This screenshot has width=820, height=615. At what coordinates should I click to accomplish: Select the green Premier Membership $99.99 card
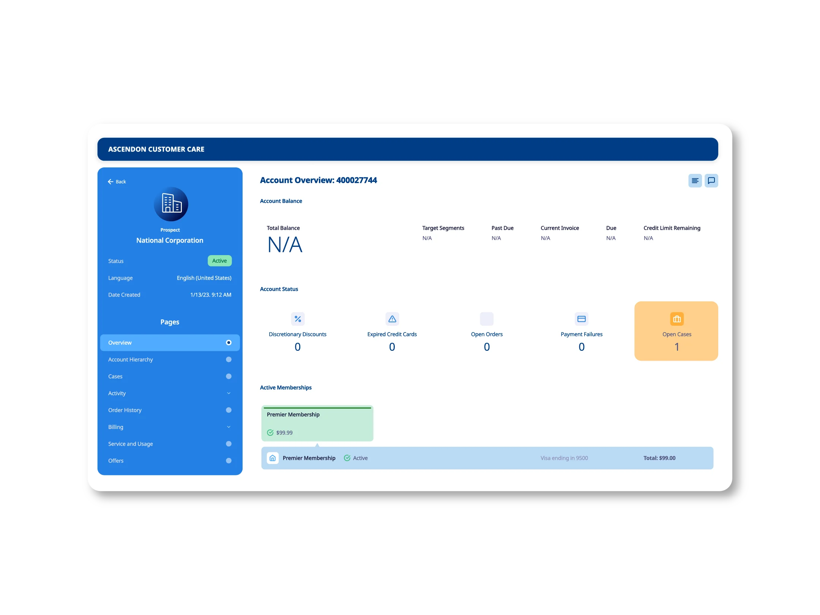[x=317, y=423]
